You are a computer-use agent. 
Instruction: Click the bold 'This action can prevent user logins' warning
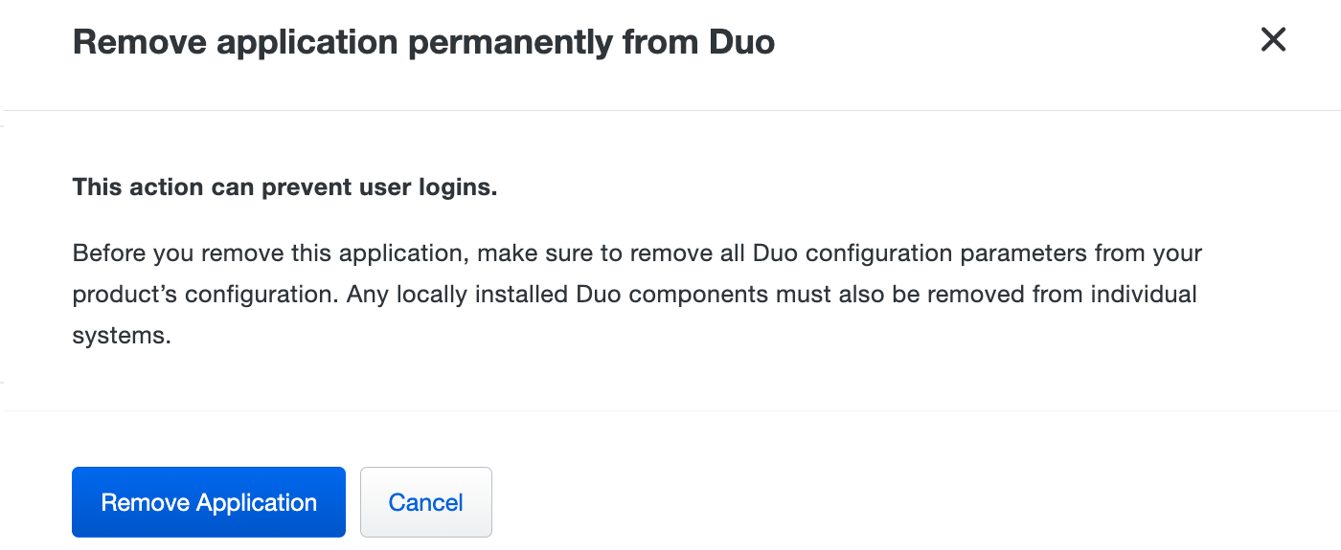(x=284, y=187)
